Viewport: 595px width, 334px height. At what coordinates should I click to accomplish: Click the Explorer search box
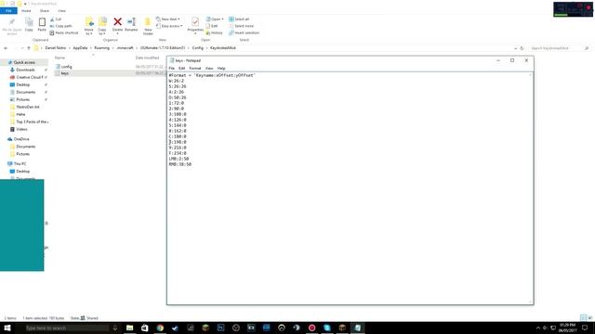[559, 48]
